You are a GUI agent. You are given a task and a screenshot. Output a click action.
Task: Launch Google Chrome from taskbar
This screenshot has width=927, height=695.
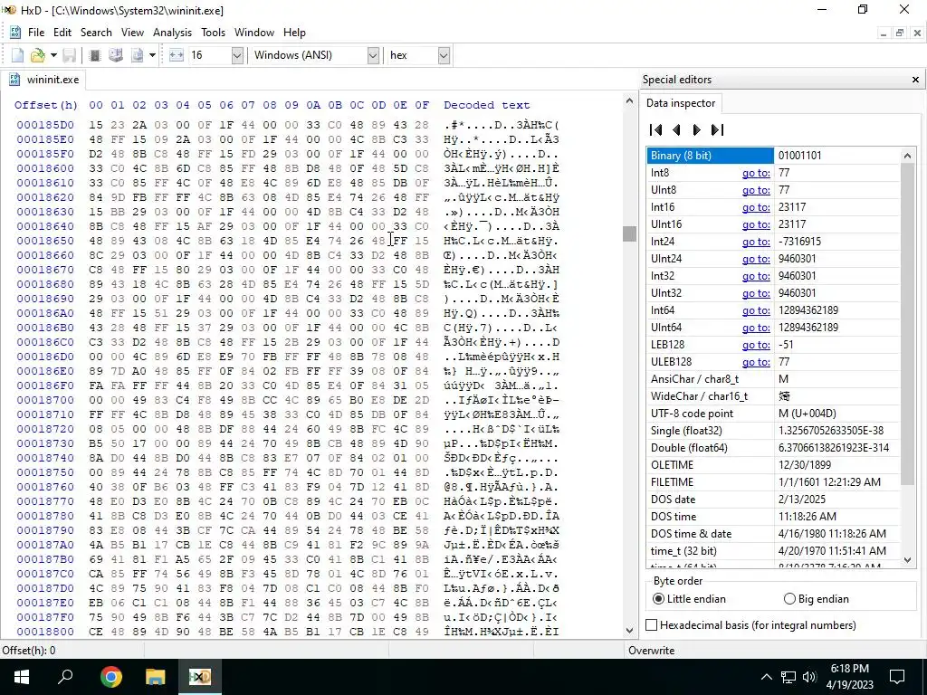[110, 677]
